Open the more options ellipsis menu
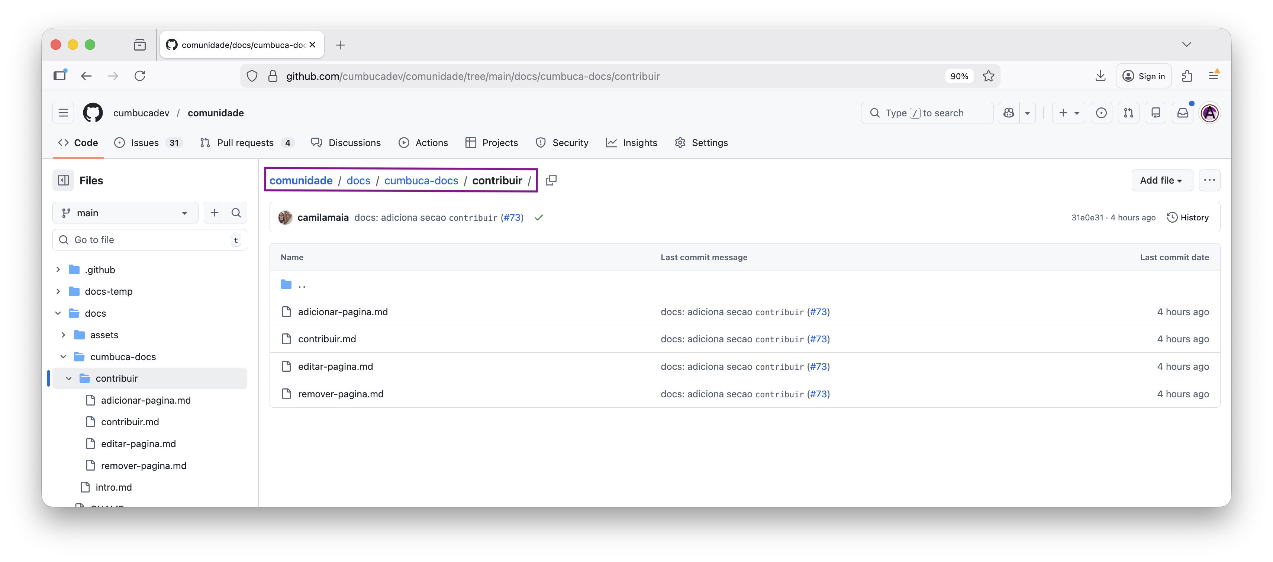This screenshot has height=562, width=1273. (x=1210, y=180)
